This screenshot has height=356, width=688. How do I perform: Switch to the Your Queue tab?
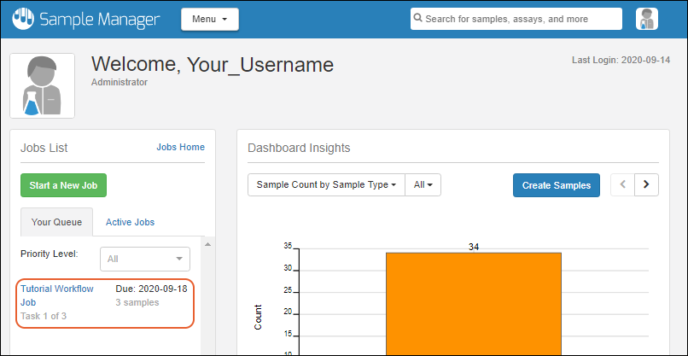[x=56, y=222]
